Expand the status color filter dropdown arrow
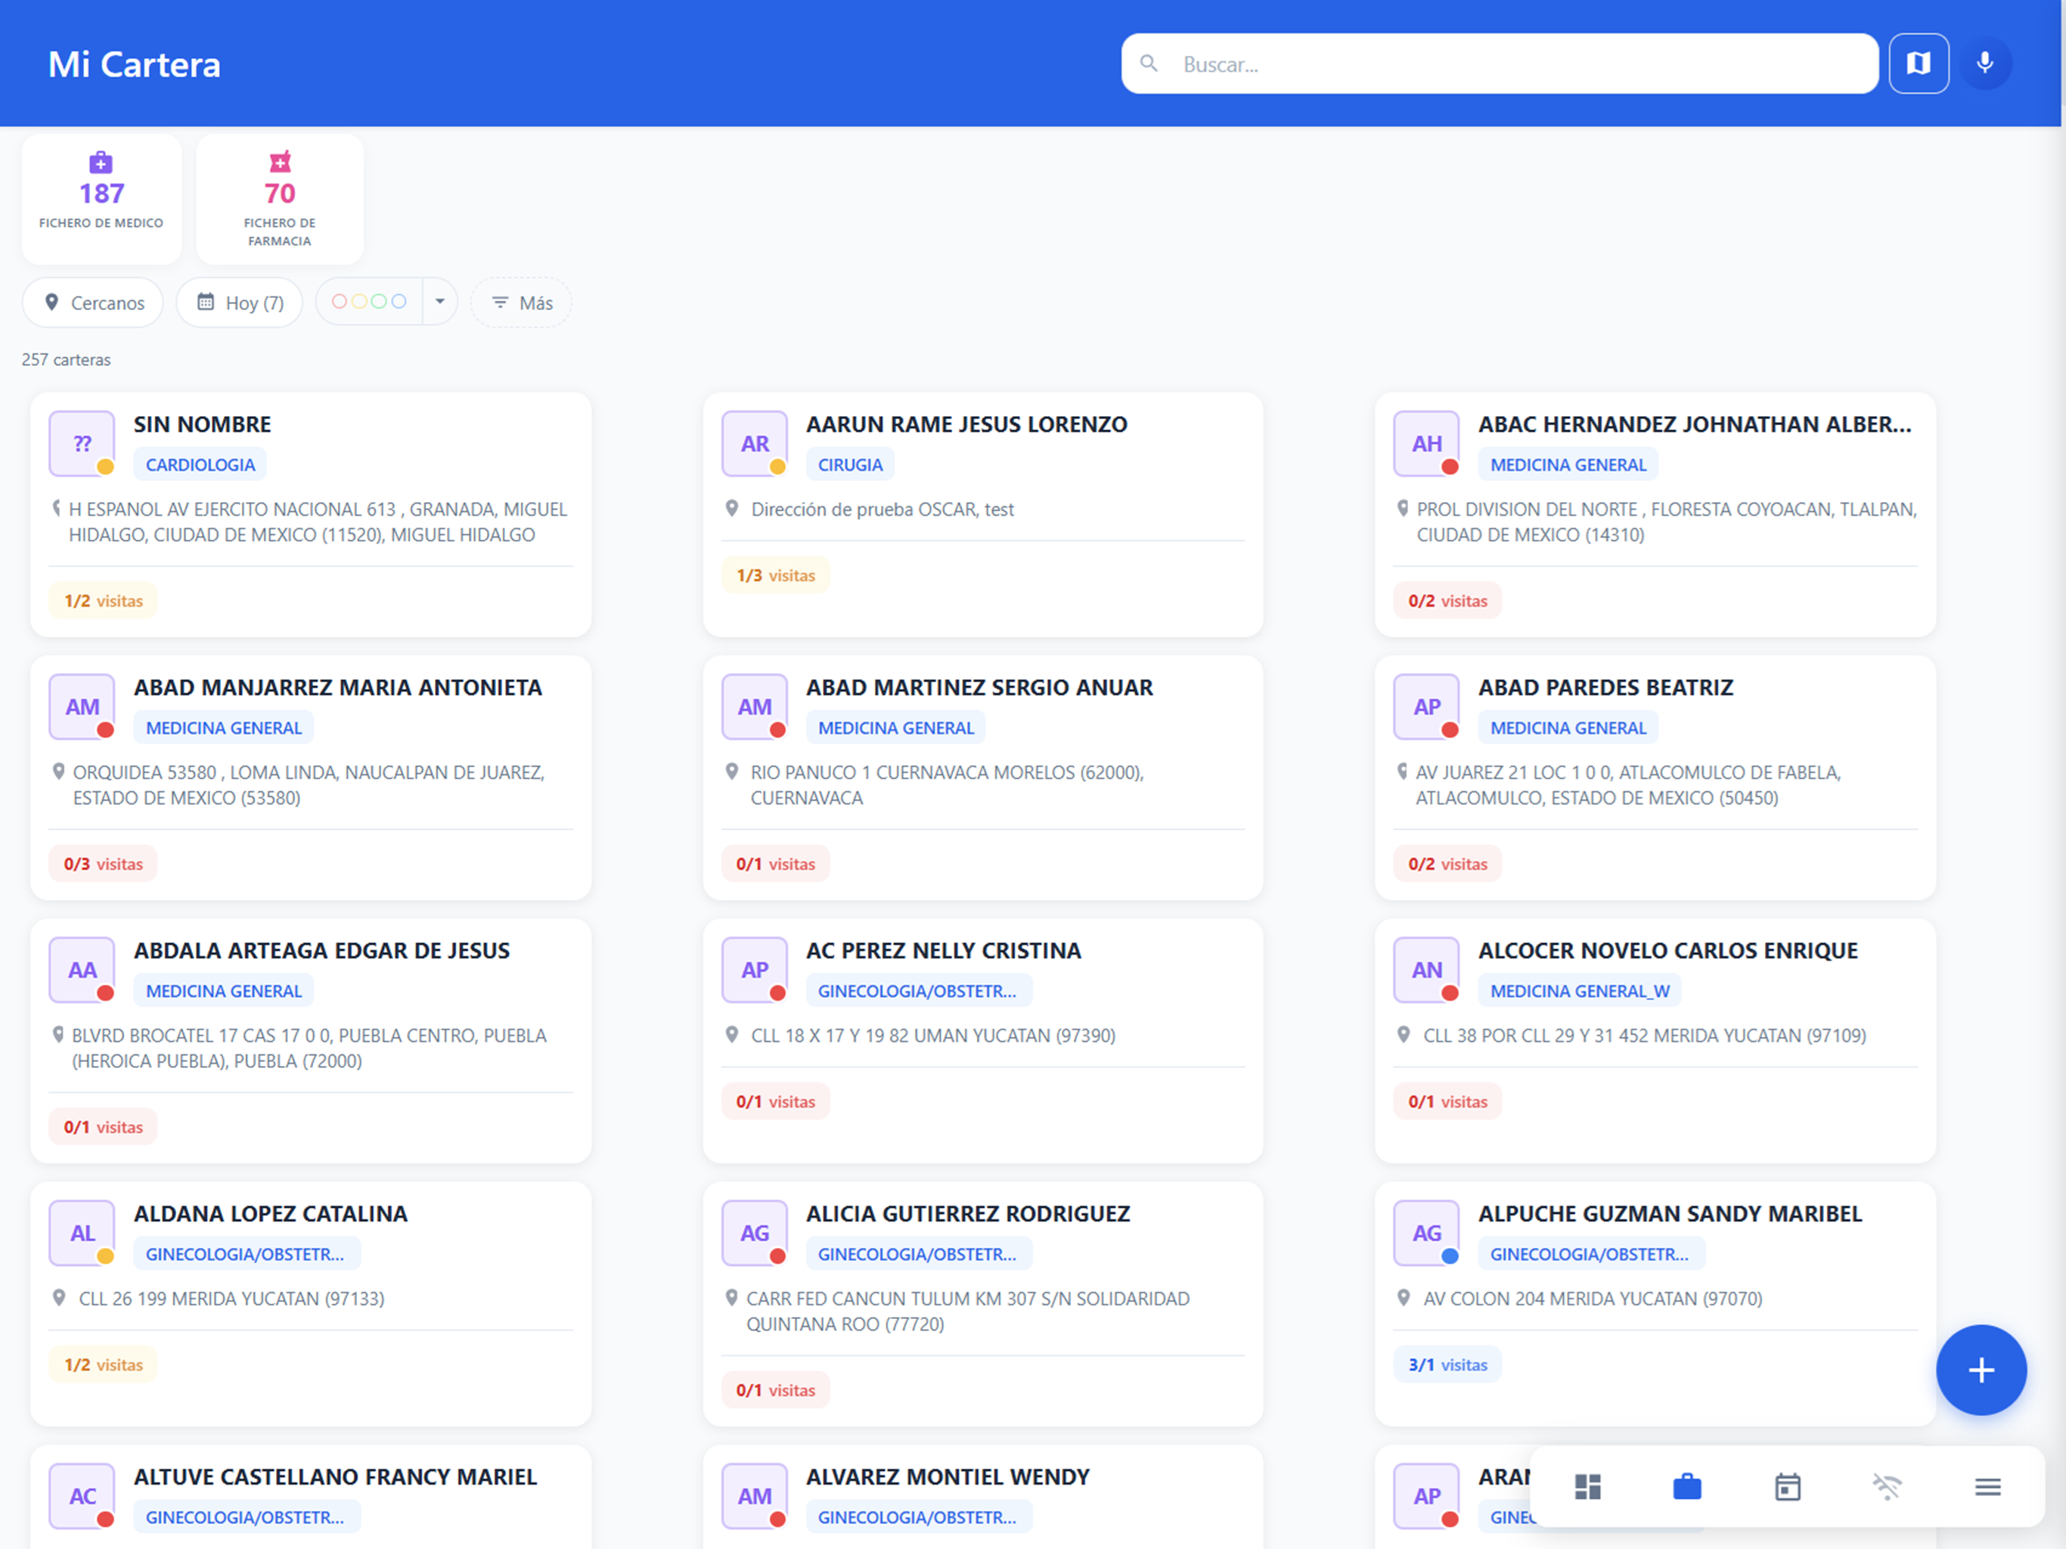 point(440,302)
